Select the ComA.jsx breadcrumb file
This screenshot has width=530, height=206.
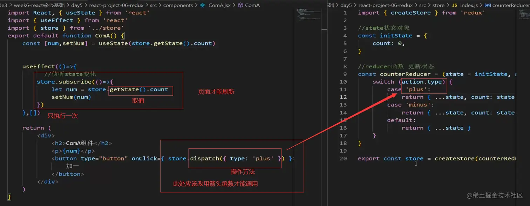[x=219, y=5]
